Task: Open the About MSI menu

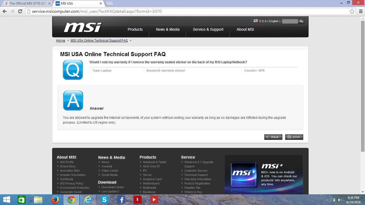Action: coord(245,29)
